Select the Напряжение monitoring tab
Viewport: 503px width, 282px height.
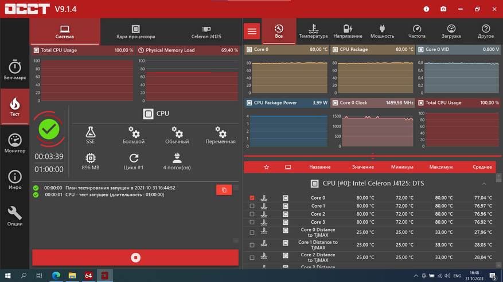coord(348,31)
